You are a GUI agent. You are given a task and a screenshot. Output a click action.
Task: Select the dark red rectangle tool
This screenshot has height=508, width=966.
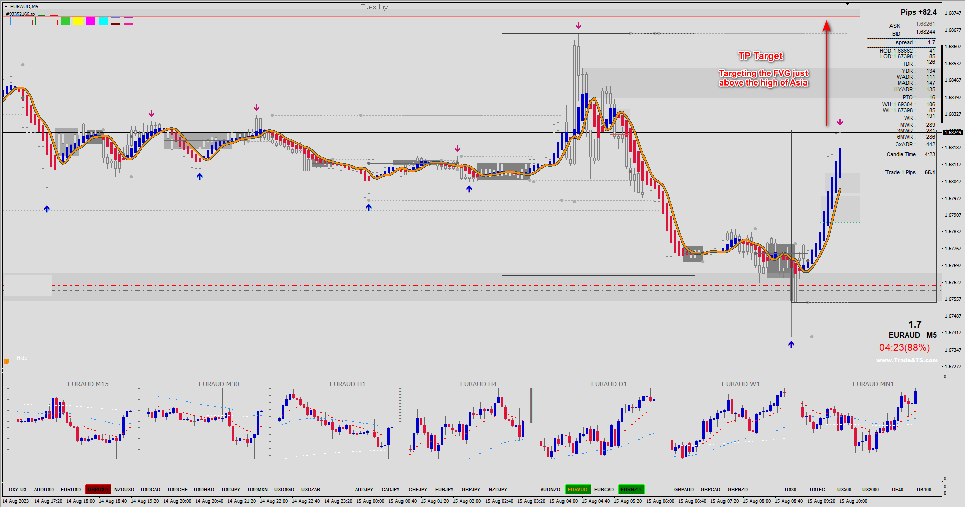(x=28, y=20)
